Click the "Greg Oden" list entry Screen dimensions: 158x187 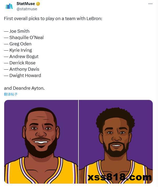click(x=18, y=44)
